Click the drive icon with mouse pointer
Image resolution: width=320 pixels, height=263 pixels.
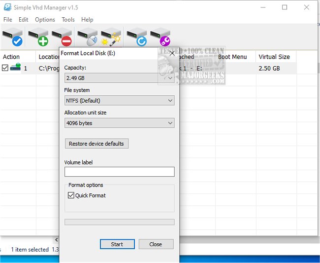click(x=88, y=37)
